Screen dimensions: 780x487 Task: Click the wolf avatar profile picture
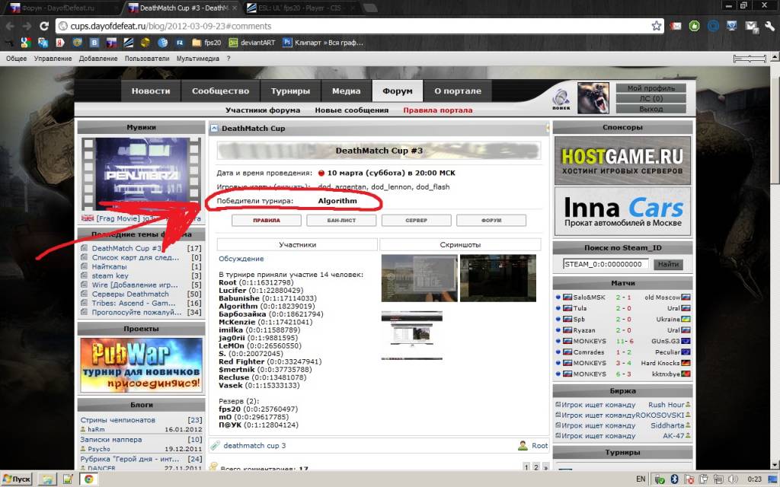tap(593, 98)
